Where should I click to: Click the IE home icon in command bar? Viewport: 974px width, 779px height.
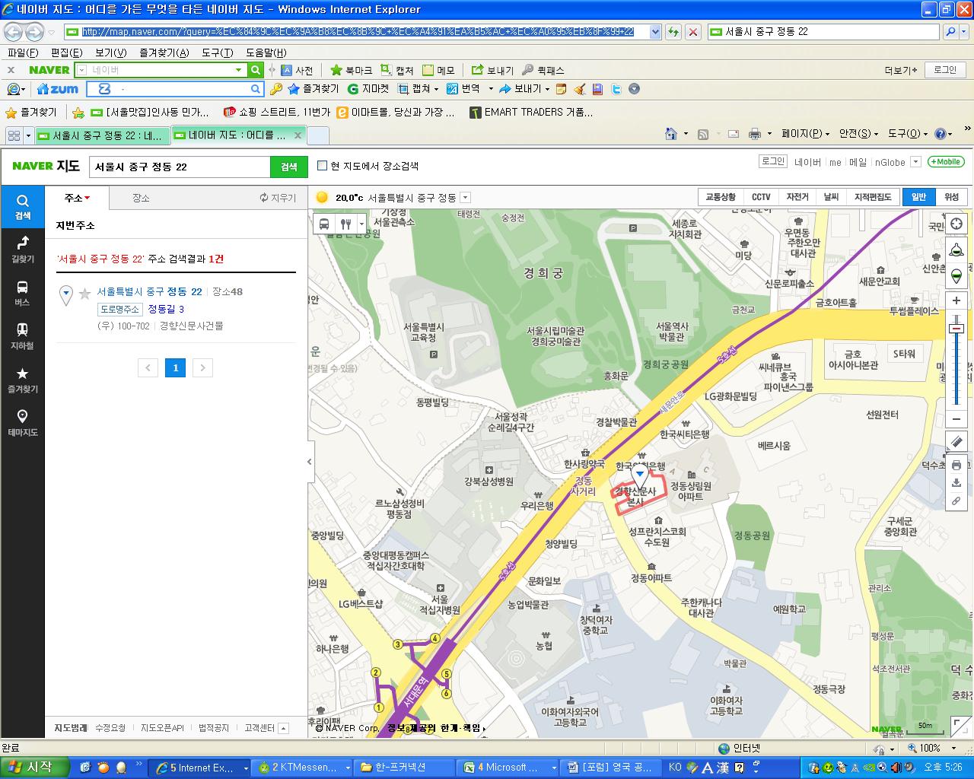671,134
